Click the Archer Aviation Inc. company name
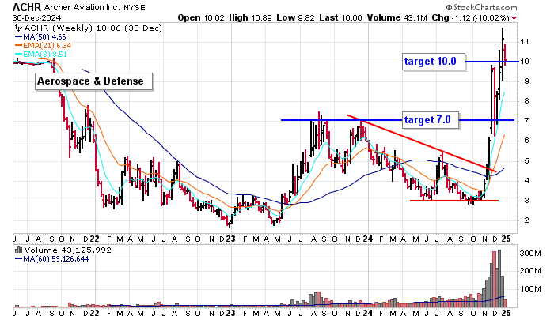Viewport: 554px width, 320px height. (82, 7)
